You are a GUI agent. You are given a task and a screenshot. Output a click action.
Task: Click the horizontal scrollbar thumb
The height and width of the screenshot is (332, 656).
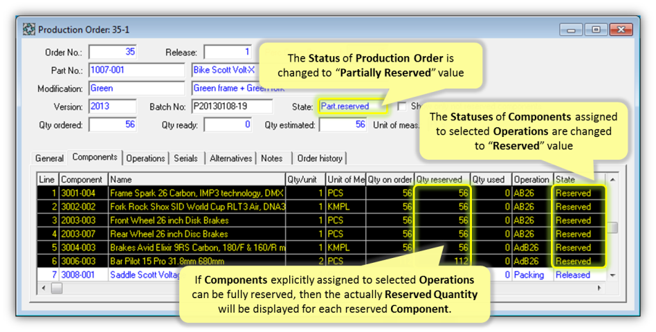[x=57, y=288]
